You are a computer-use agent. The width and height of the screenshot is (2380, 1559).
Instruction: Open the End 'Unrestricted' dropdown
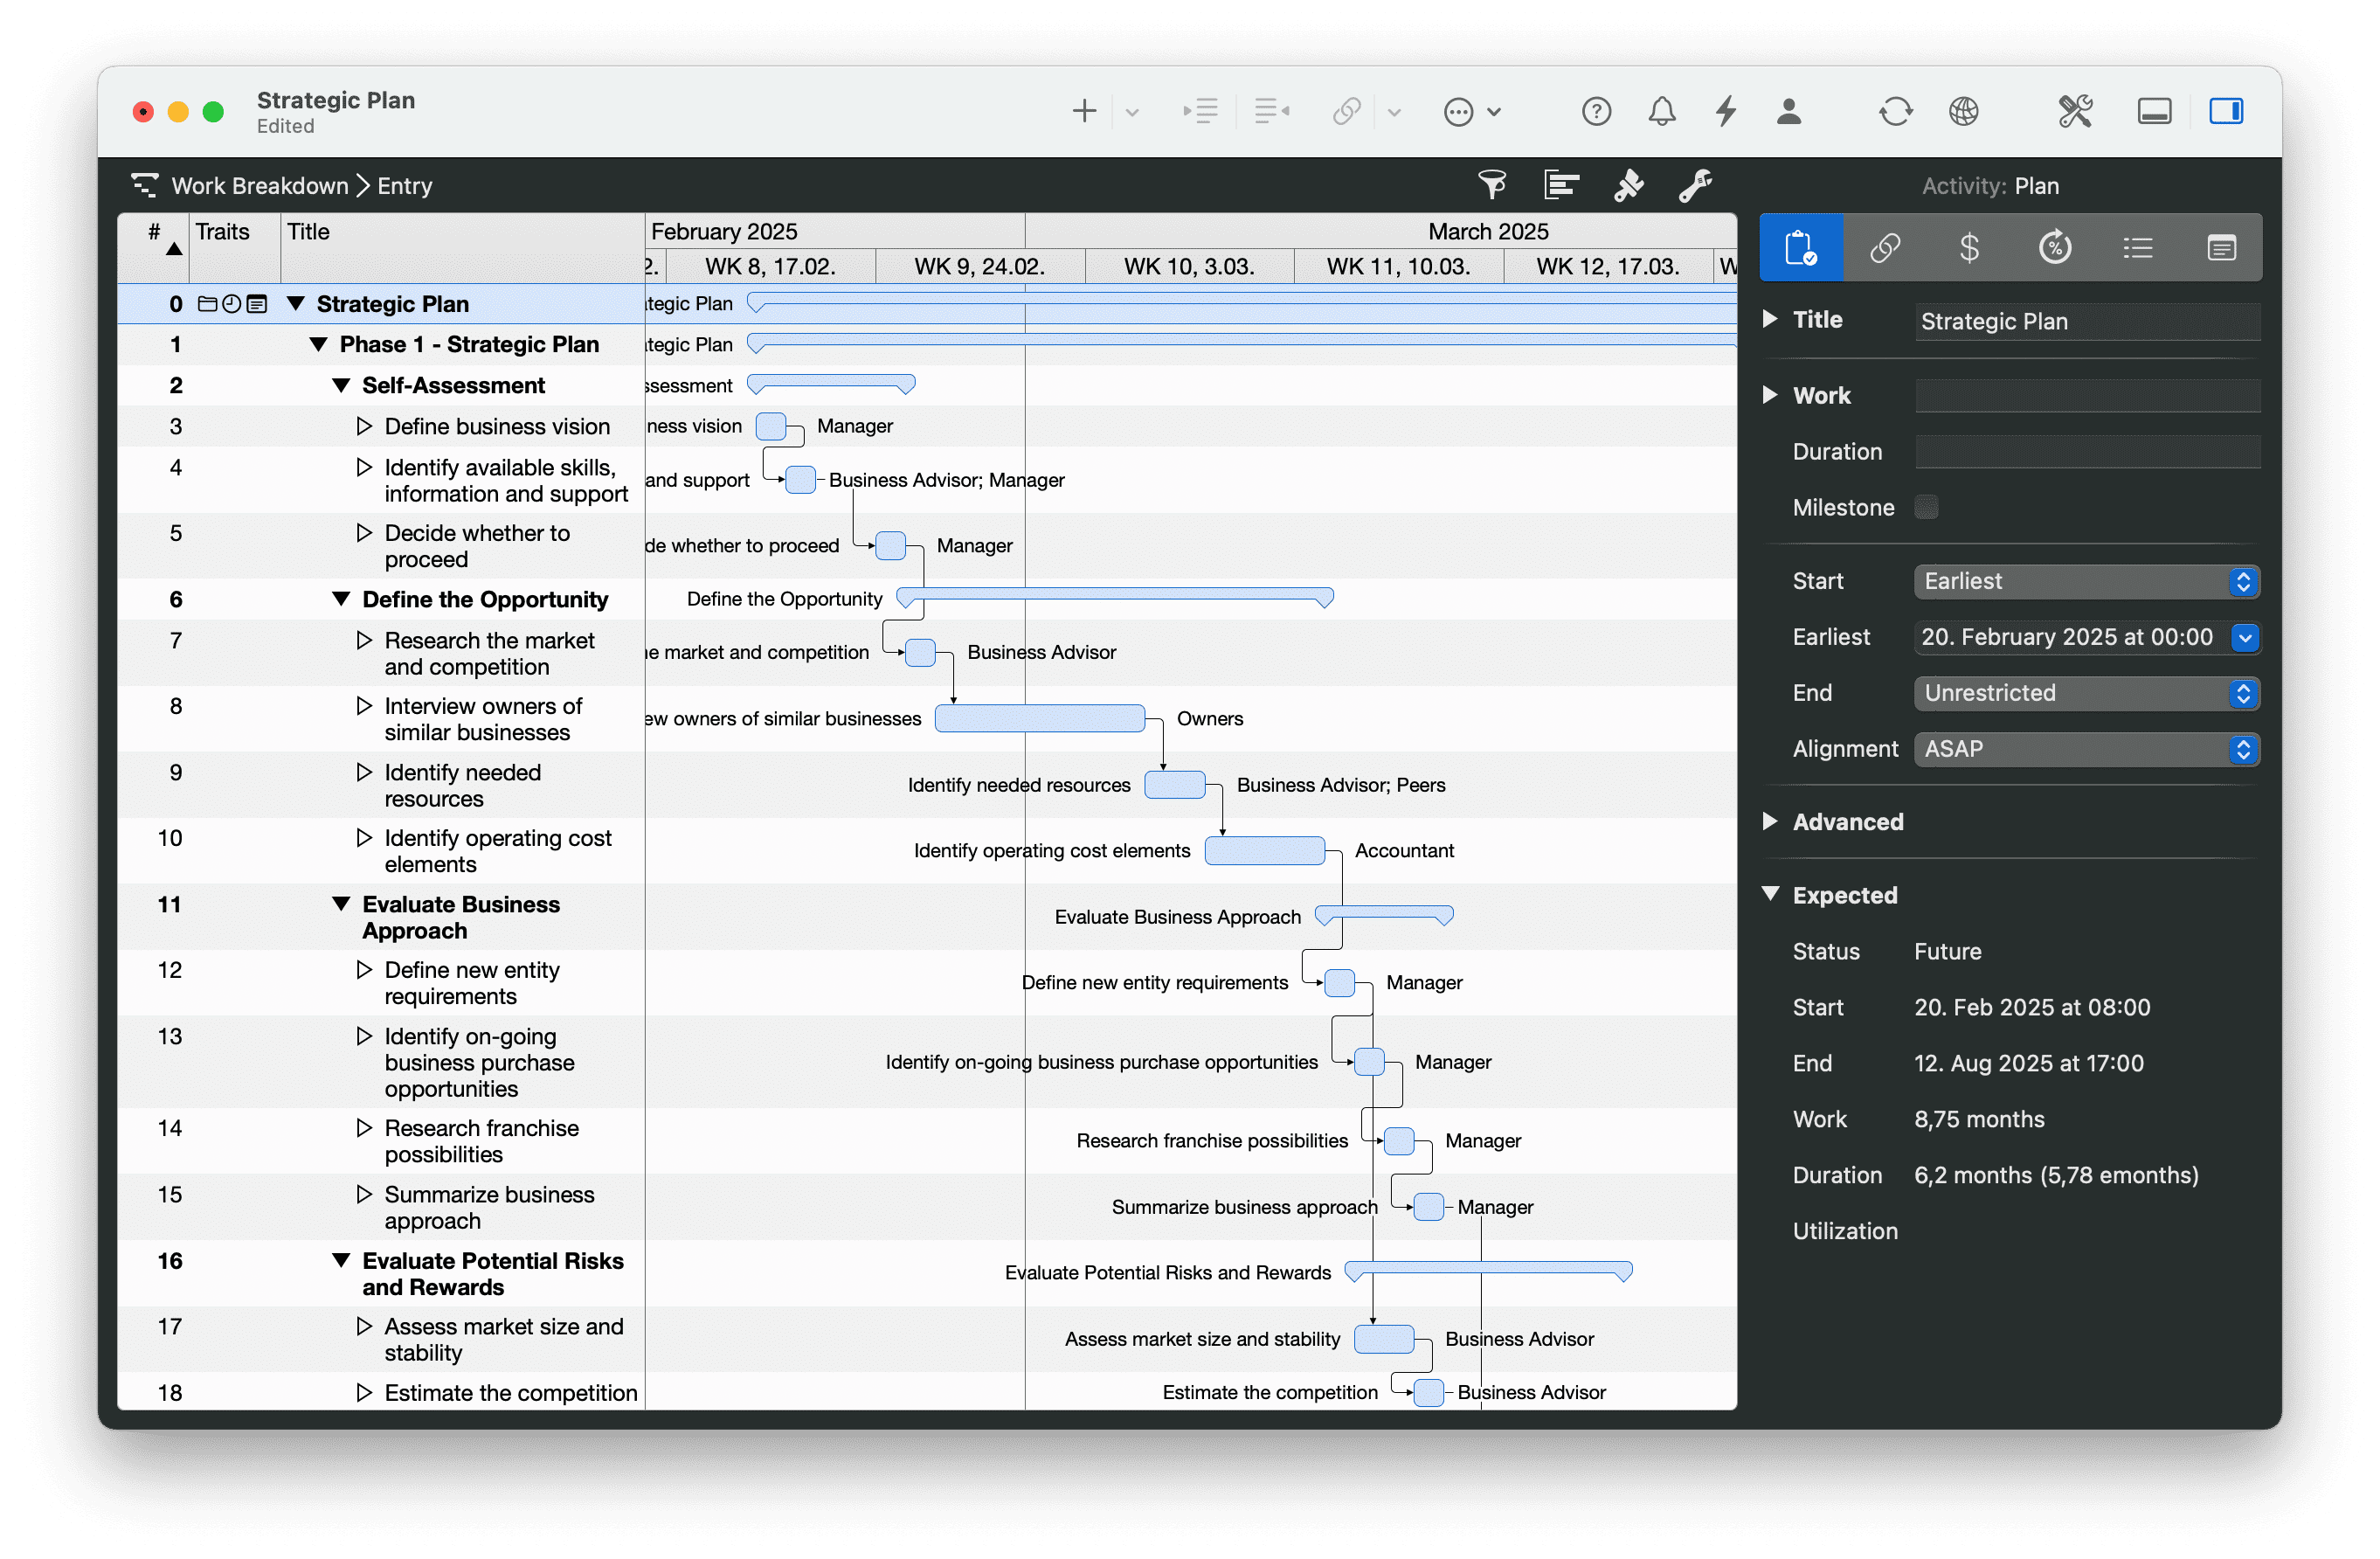coord(2244,693)
